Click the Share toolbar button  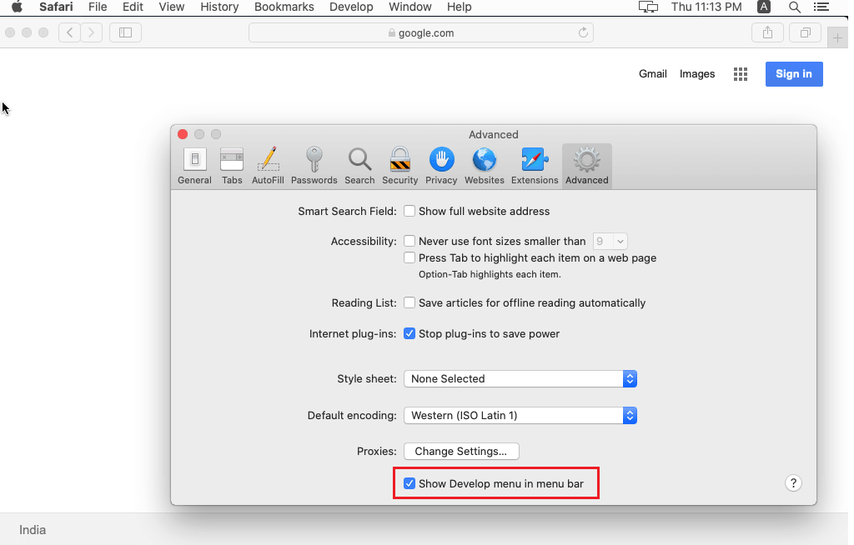pyautogui.click(x=767, y=32)
